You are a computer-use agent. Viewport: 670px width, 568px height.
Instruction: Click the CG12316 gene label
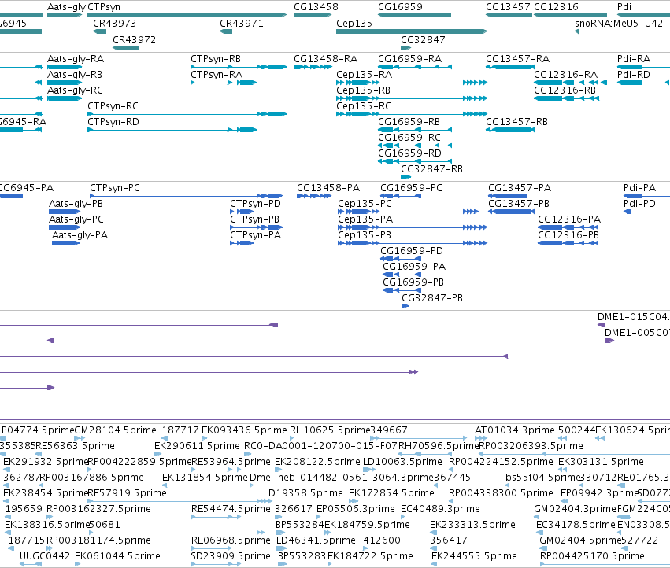(556, 7)
